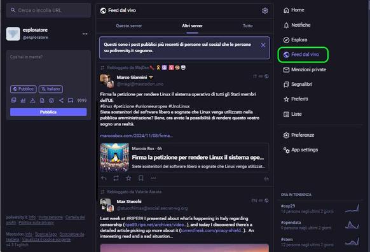This screenshot has height=252, width=370.
Task: Open the esploratore display name link
Action: [x=35, y=31]
